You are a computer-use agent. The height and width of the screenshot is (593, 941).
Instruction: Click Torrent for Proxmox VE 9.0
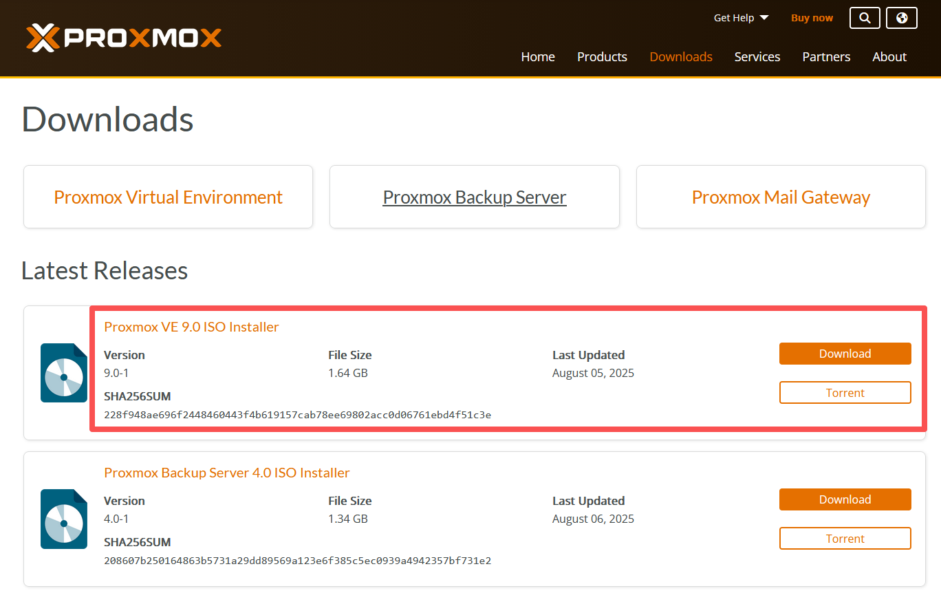point(845,393)
